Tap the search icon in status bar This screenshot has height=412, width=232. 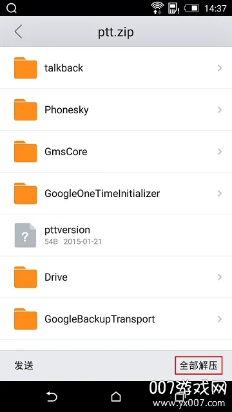(12, 8)
